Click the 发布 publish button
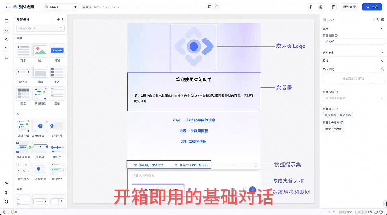The width and height of the screenshot is (387, 215). [372, 7]
